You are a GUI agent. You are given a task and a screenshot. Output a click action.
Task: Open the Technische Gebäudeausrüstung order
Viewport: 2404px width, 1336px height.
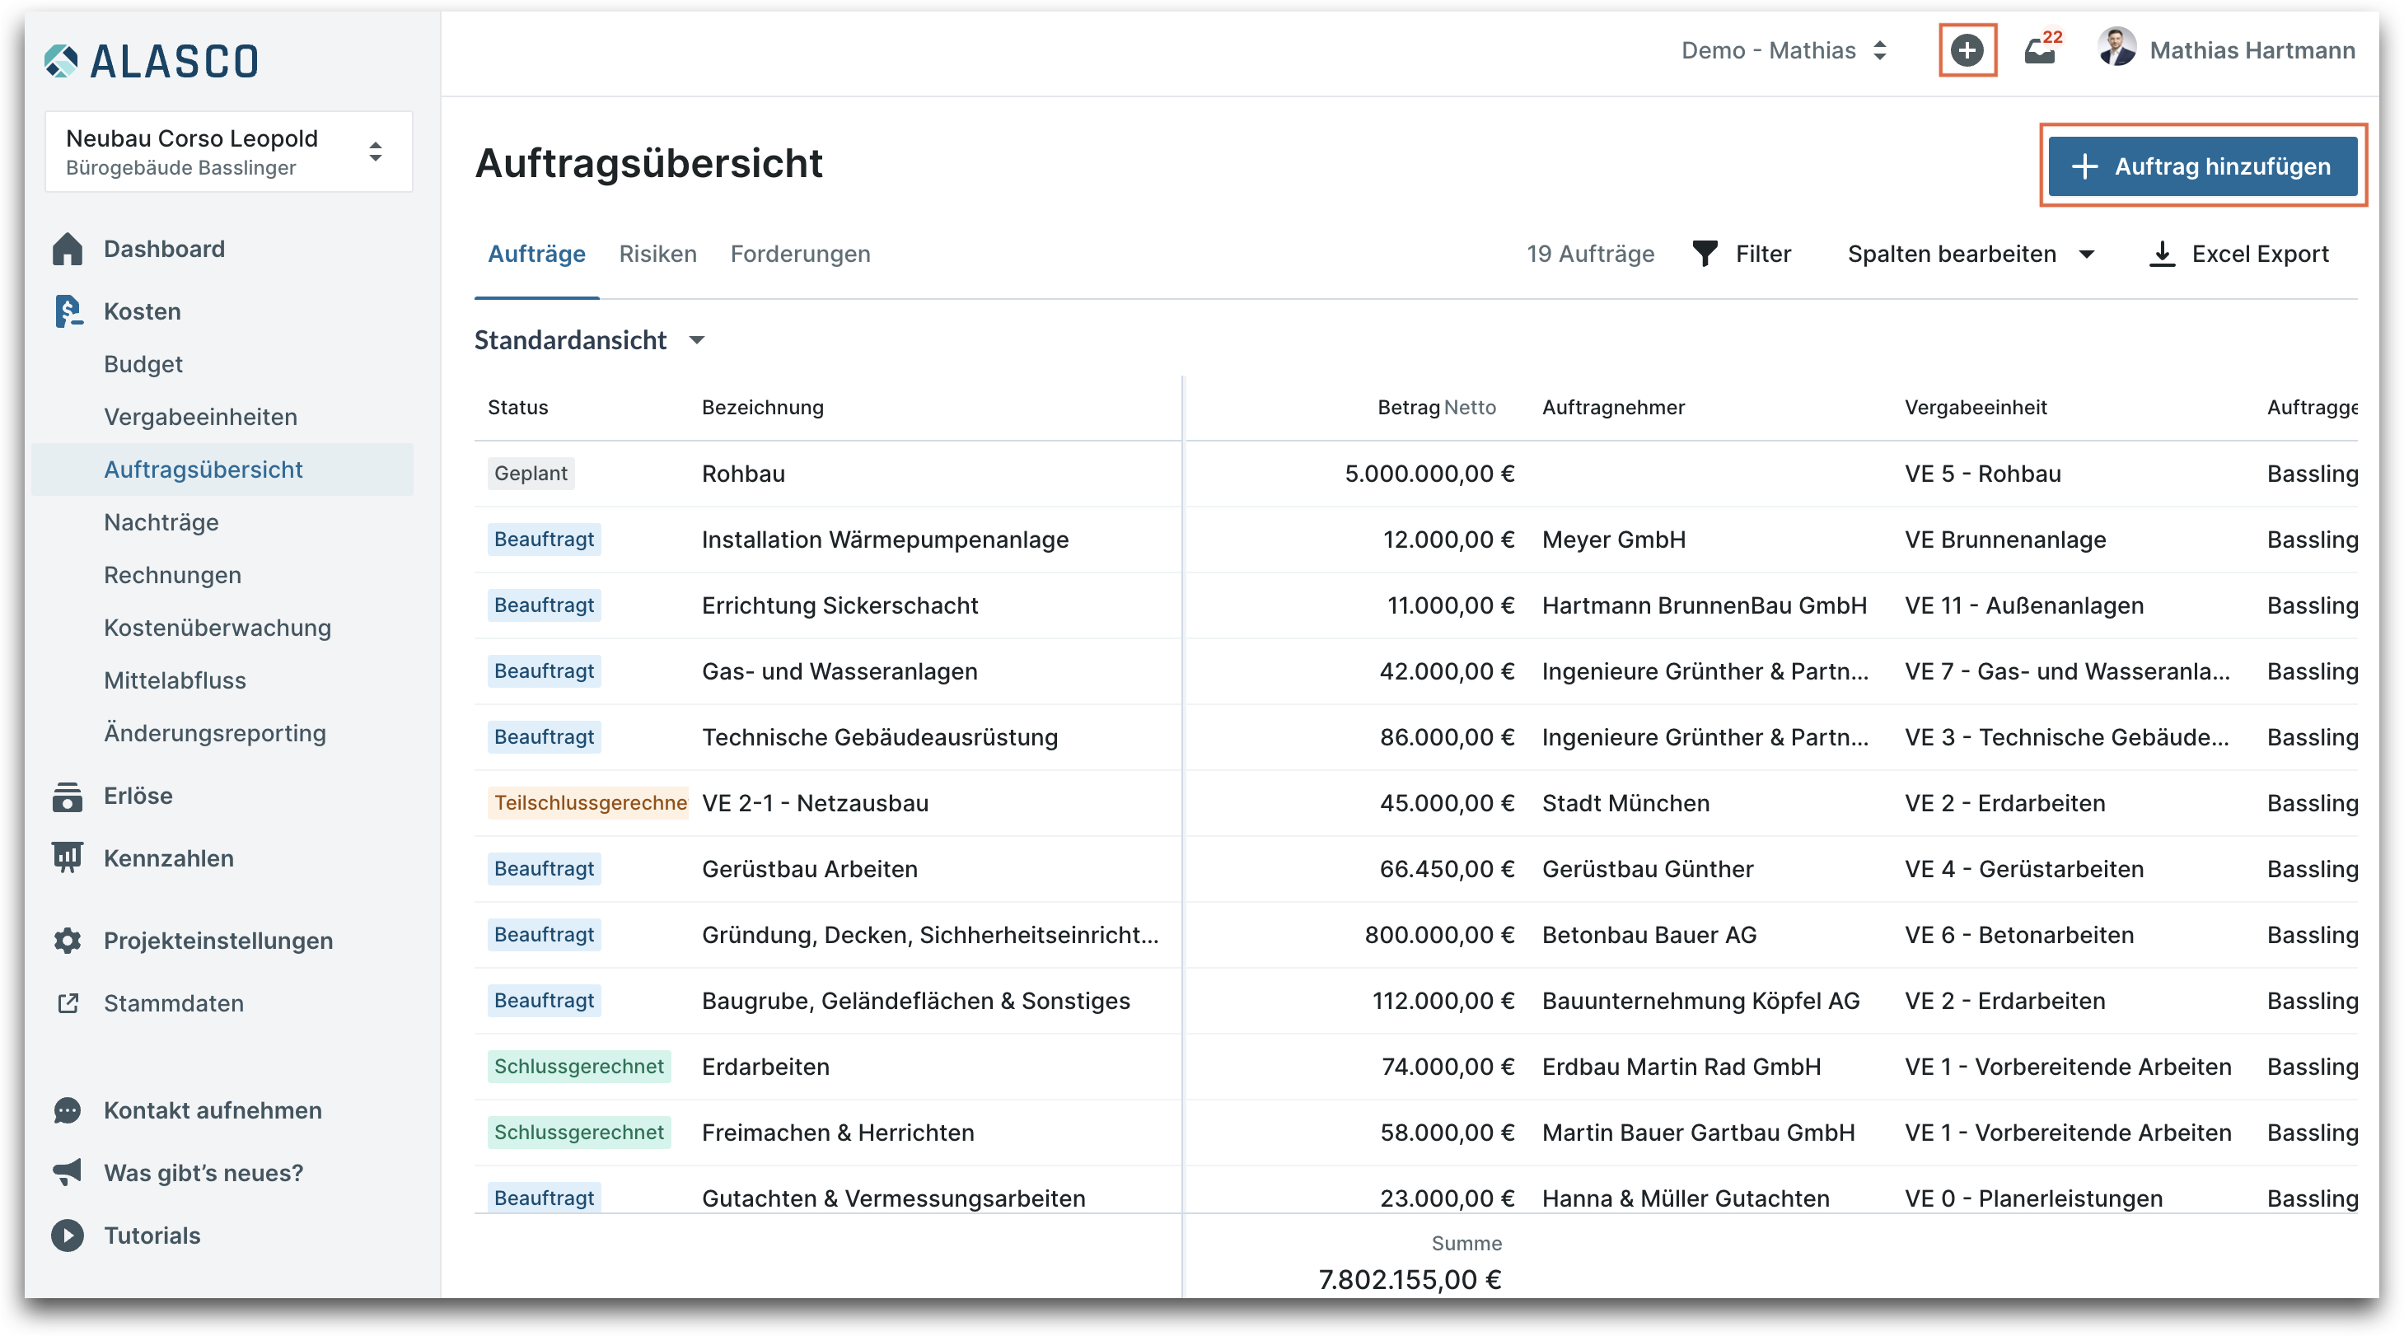(879, 737)
